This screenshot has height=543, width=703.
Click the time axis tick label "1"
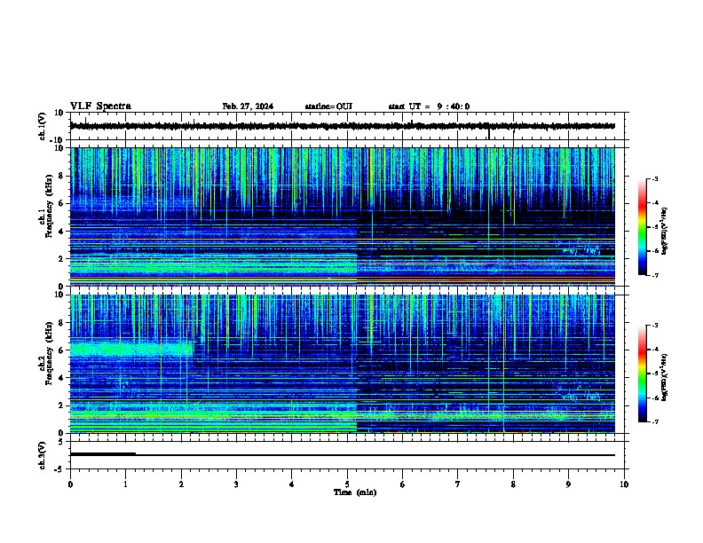click(x=125, y=484)
